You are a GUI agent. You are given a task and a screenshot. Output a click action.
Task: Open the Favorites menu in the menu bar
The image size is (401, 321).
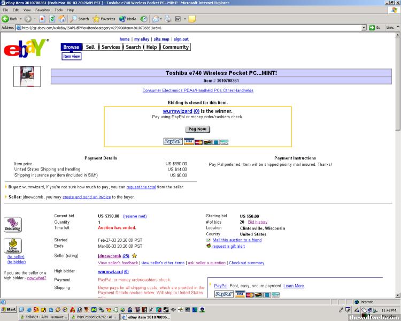click(x=42, y=10)
